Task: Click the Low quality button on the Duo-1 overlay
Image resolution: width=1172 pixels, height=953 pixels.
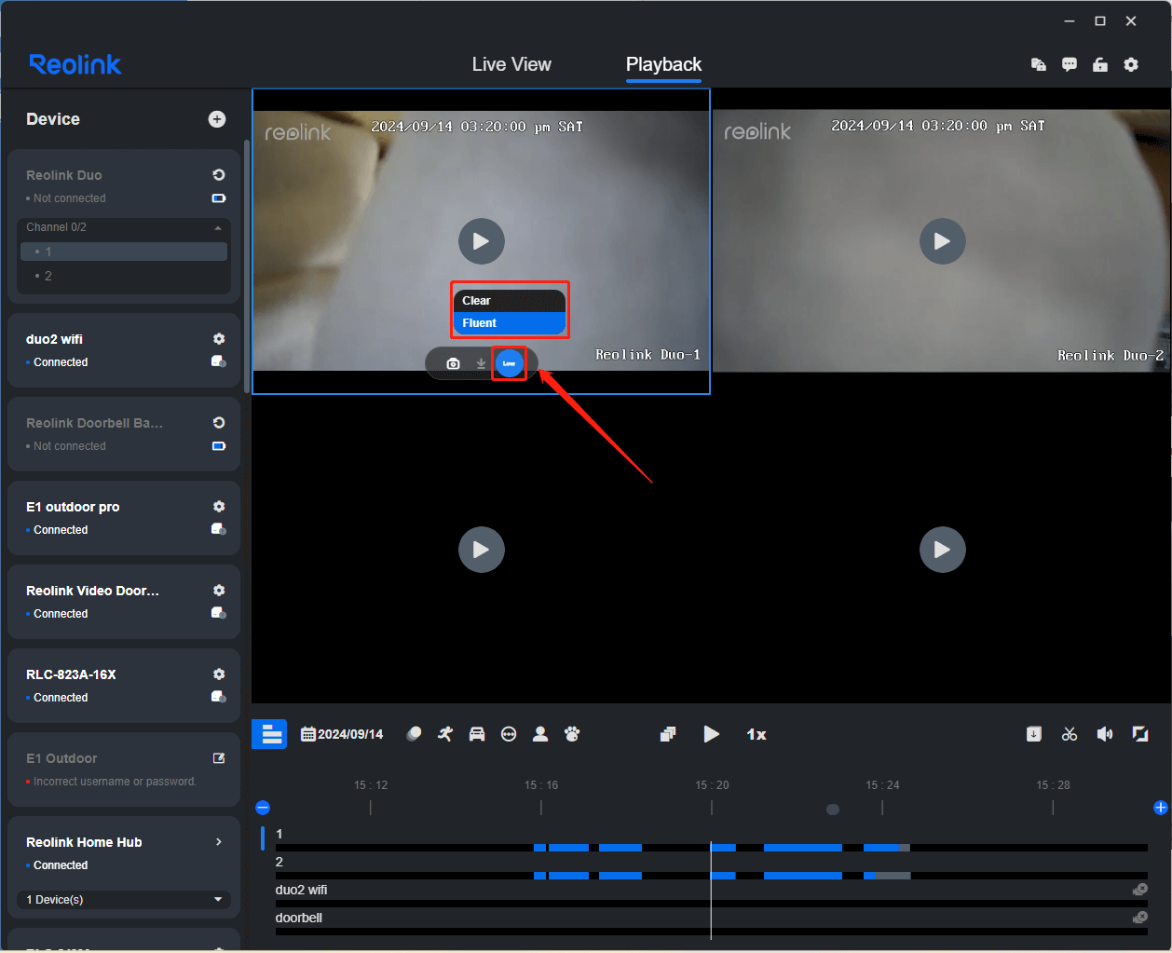Action: (x=509, y=363)
